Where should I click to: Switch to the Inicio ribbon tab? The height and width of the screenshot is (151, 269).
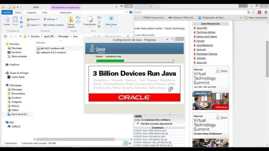18,13
